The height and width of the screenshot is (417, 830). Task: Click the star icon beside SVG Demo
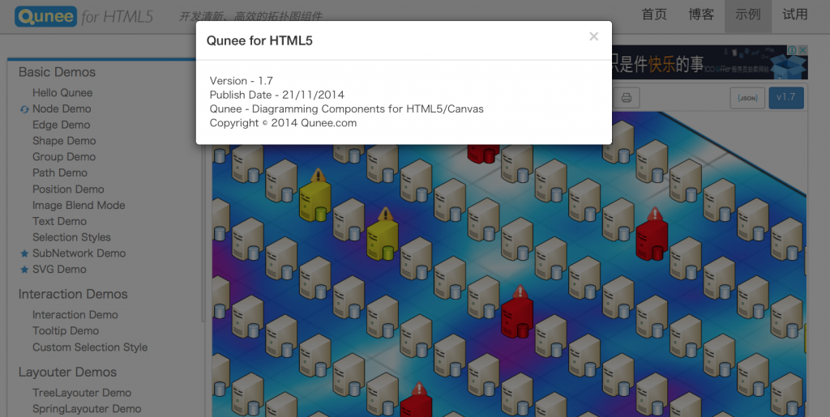pyautogui.click(x=24, y=270)
